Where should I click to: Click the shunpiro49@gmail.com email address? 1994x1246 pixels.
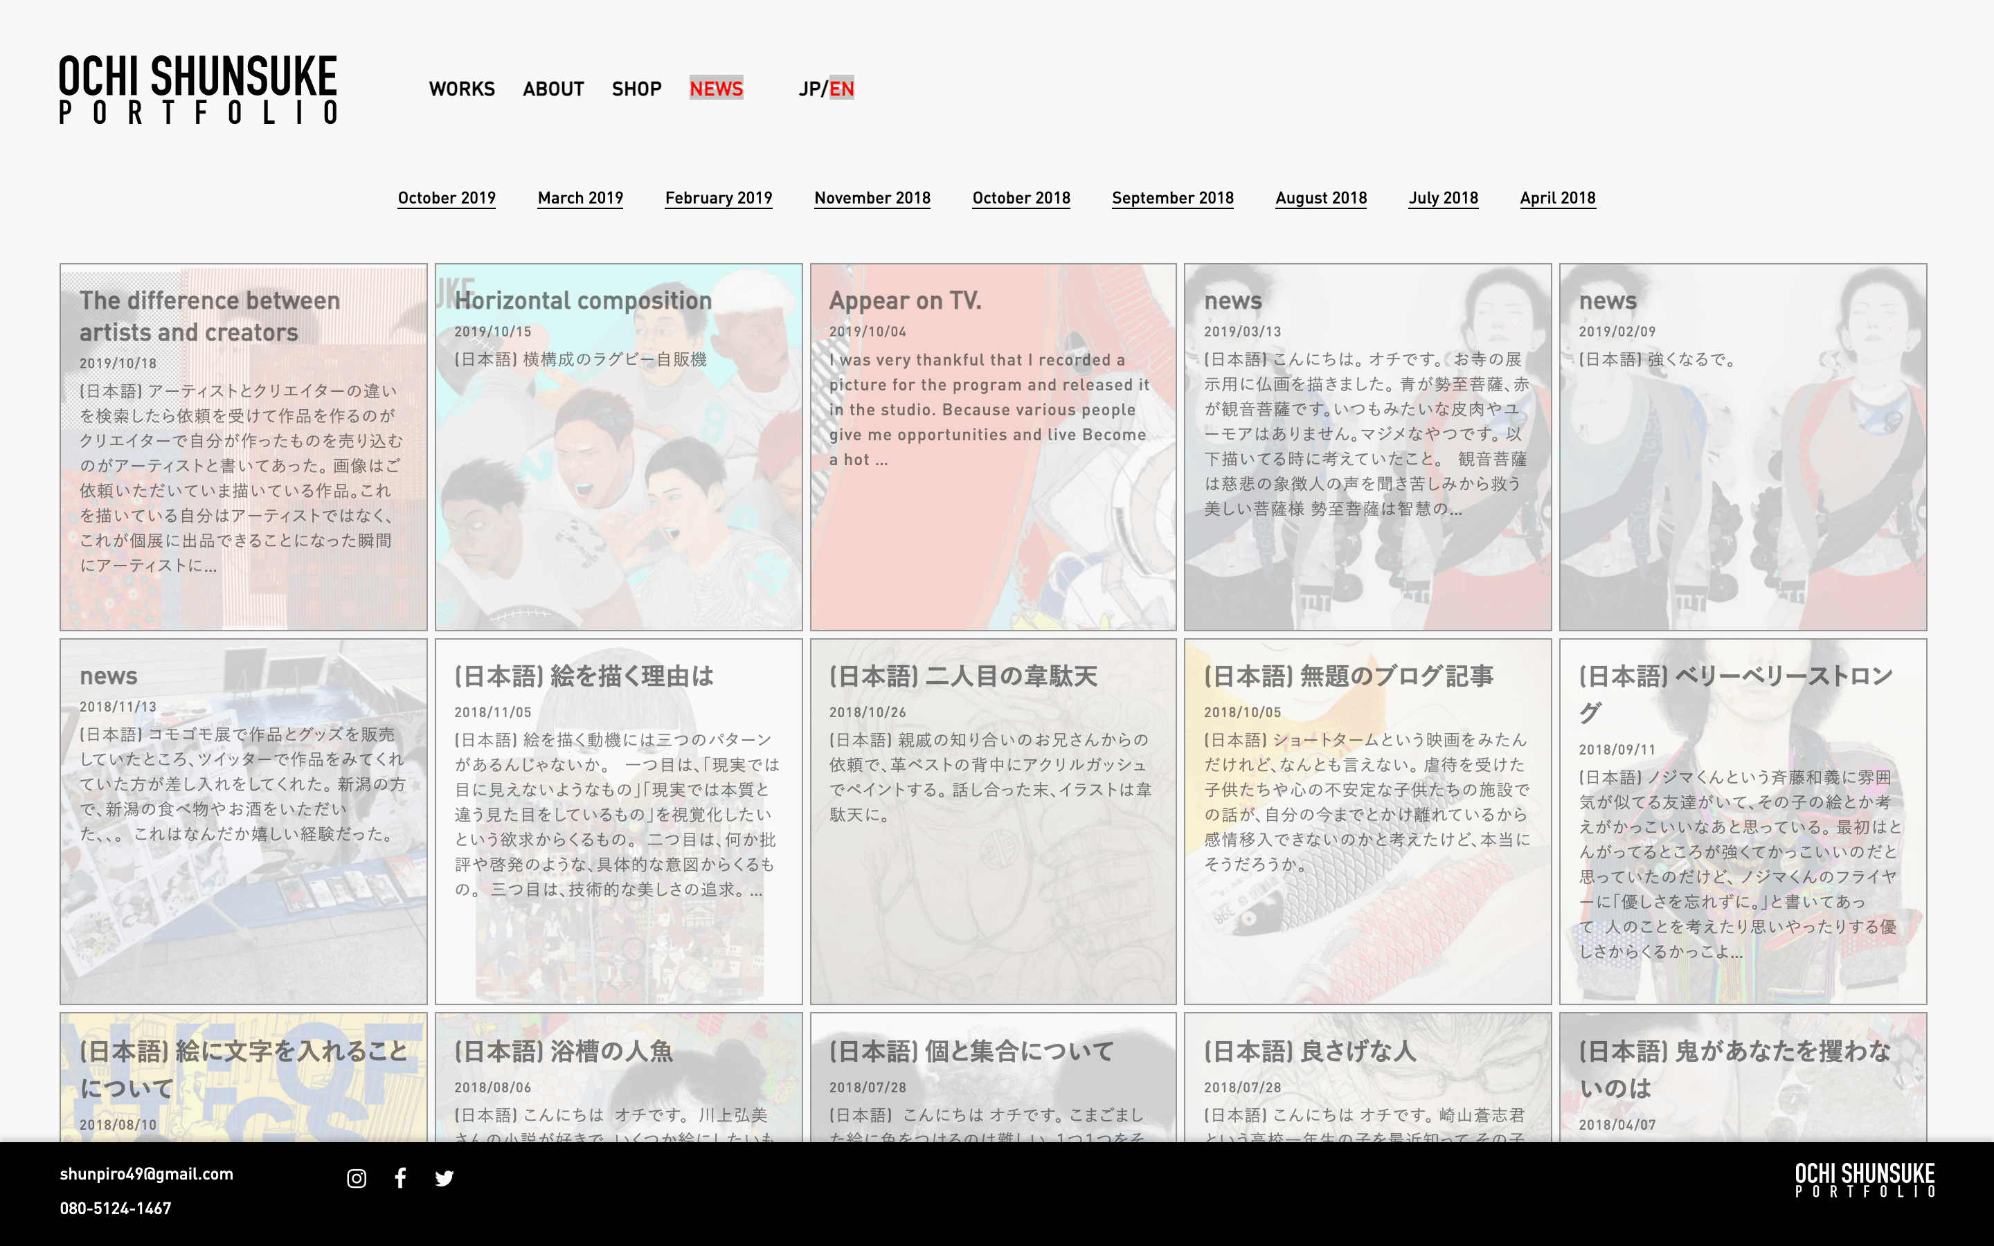click(x=147, y=1174)
